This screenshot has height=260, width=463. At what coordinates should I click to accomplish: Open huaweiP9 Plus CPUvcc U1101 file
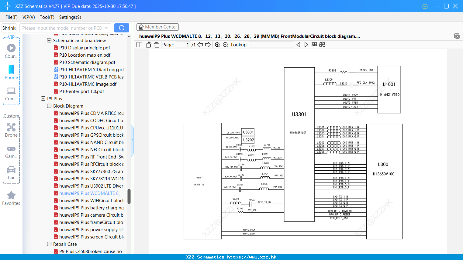[91, 128]
